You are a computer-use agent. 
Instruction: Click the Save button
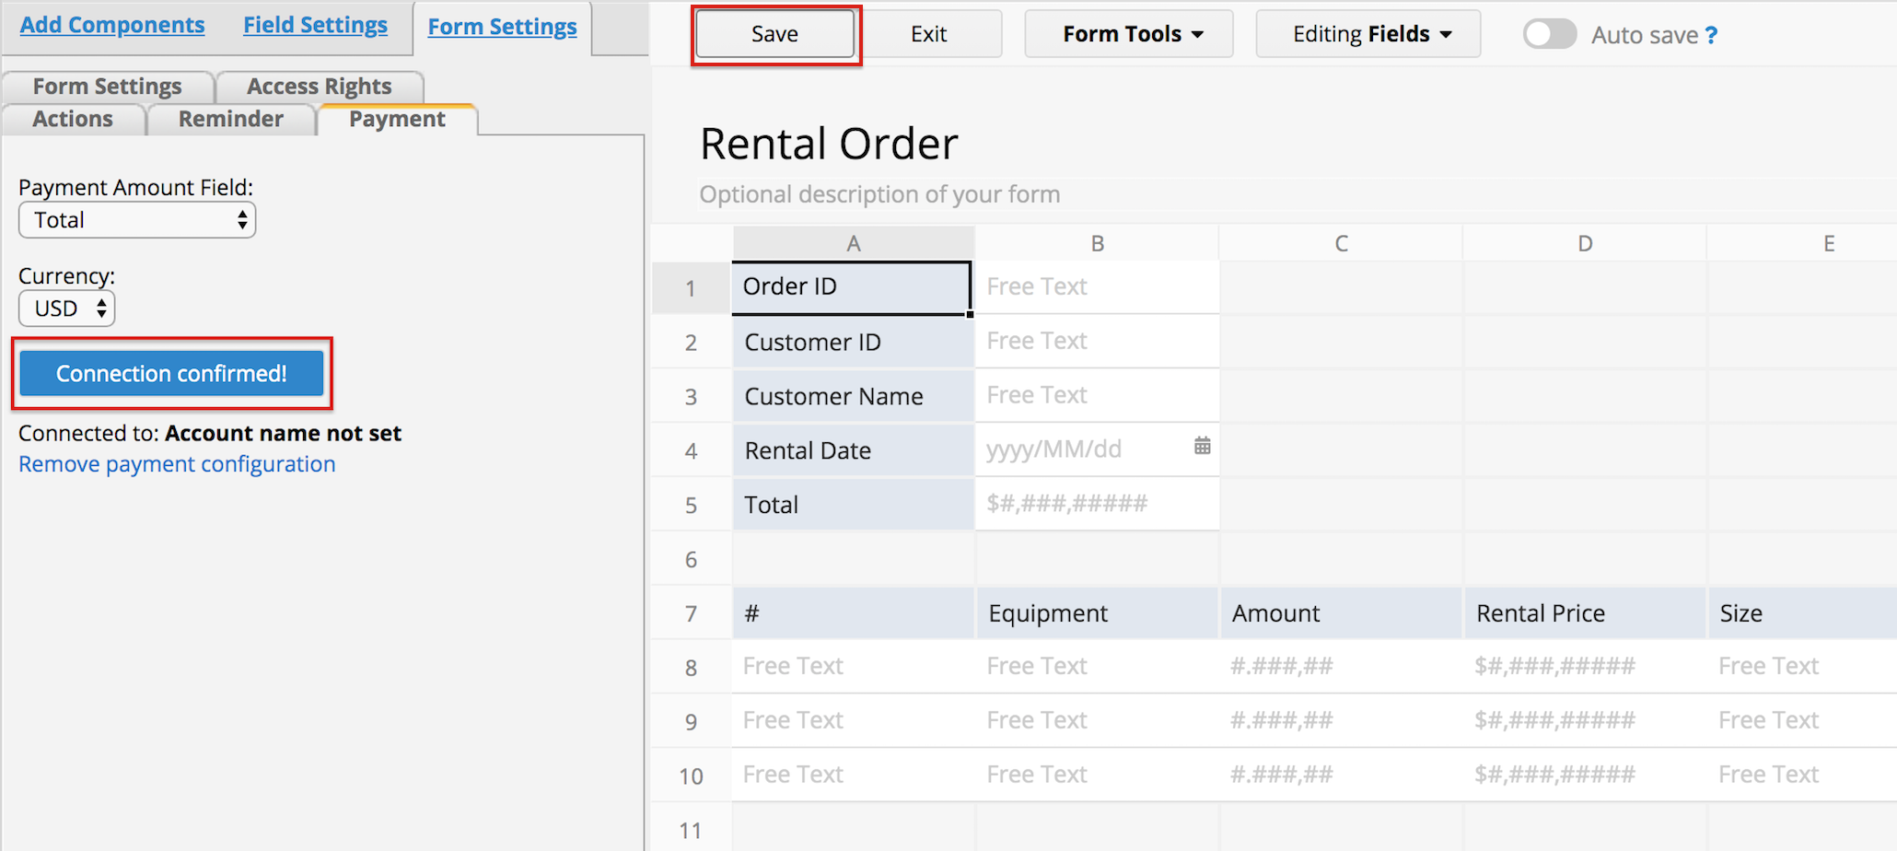coord(774,34)
